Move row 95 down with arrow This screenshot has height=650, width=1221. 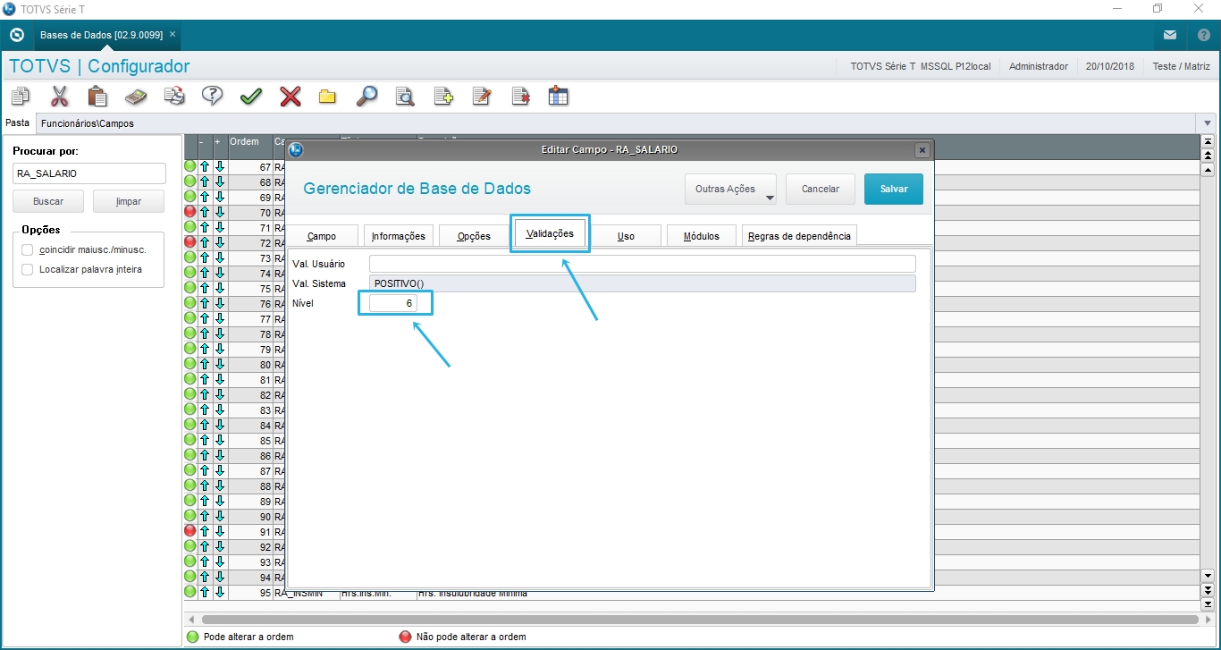[x=220, y=592]
